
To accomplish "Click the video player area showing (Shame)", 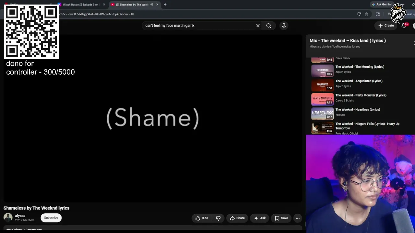I will (153, 118).
